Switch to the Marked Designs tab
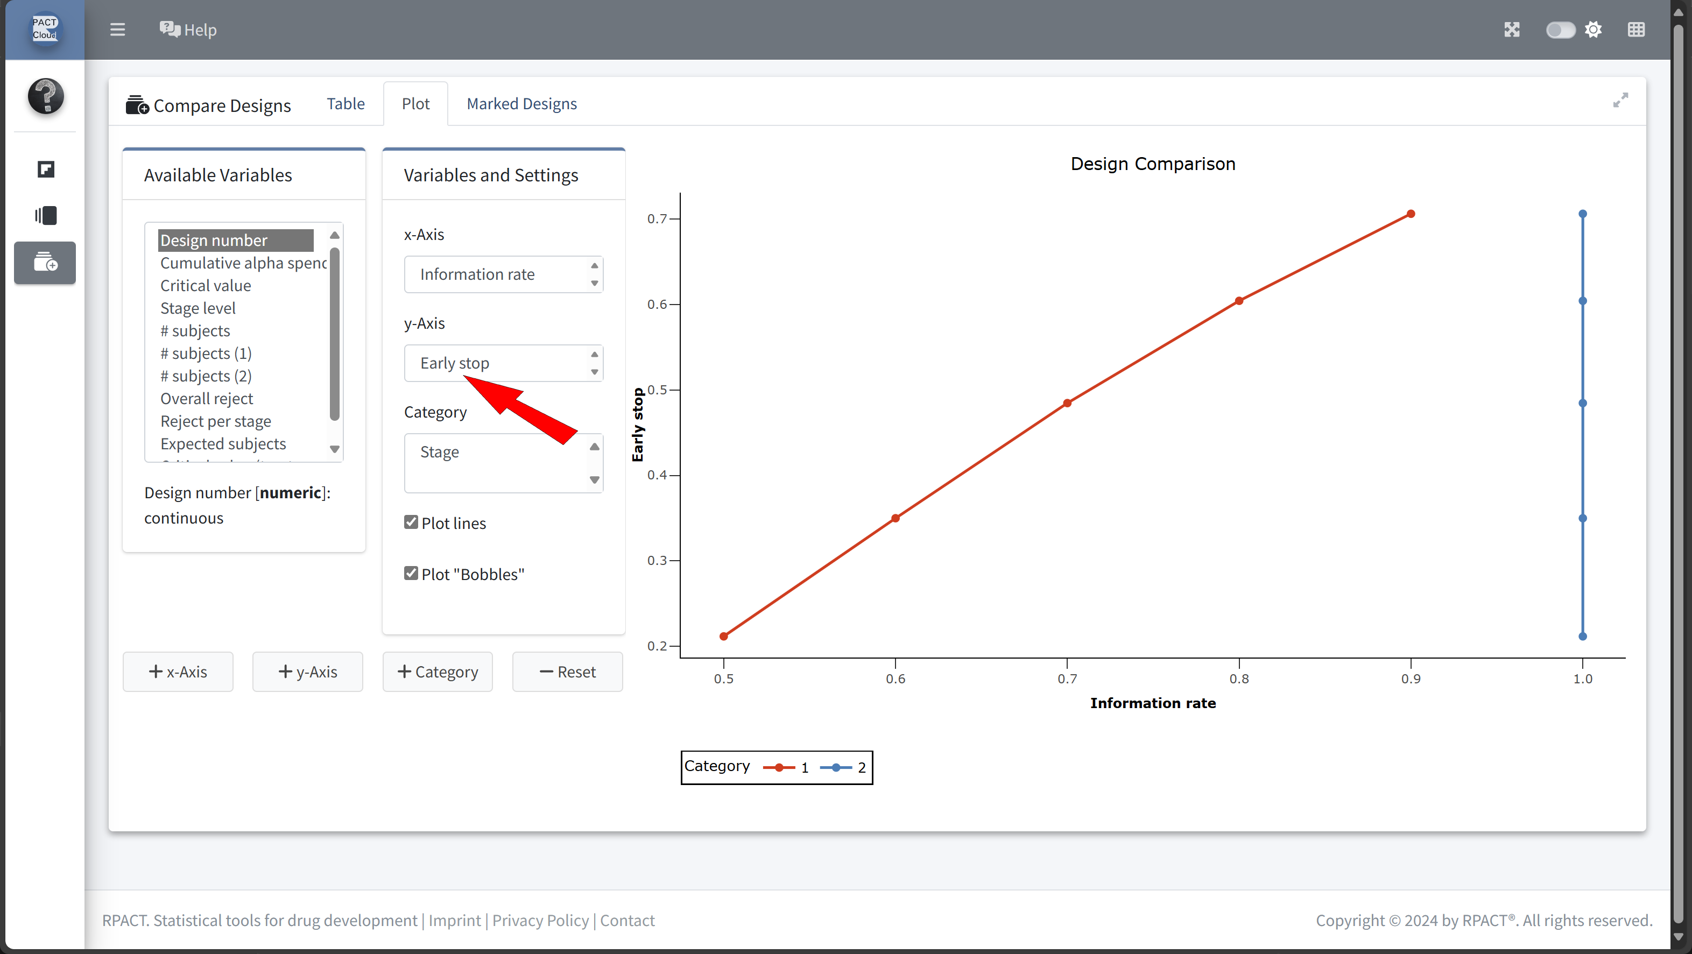The image size is (1692, 954). point(521,104)
